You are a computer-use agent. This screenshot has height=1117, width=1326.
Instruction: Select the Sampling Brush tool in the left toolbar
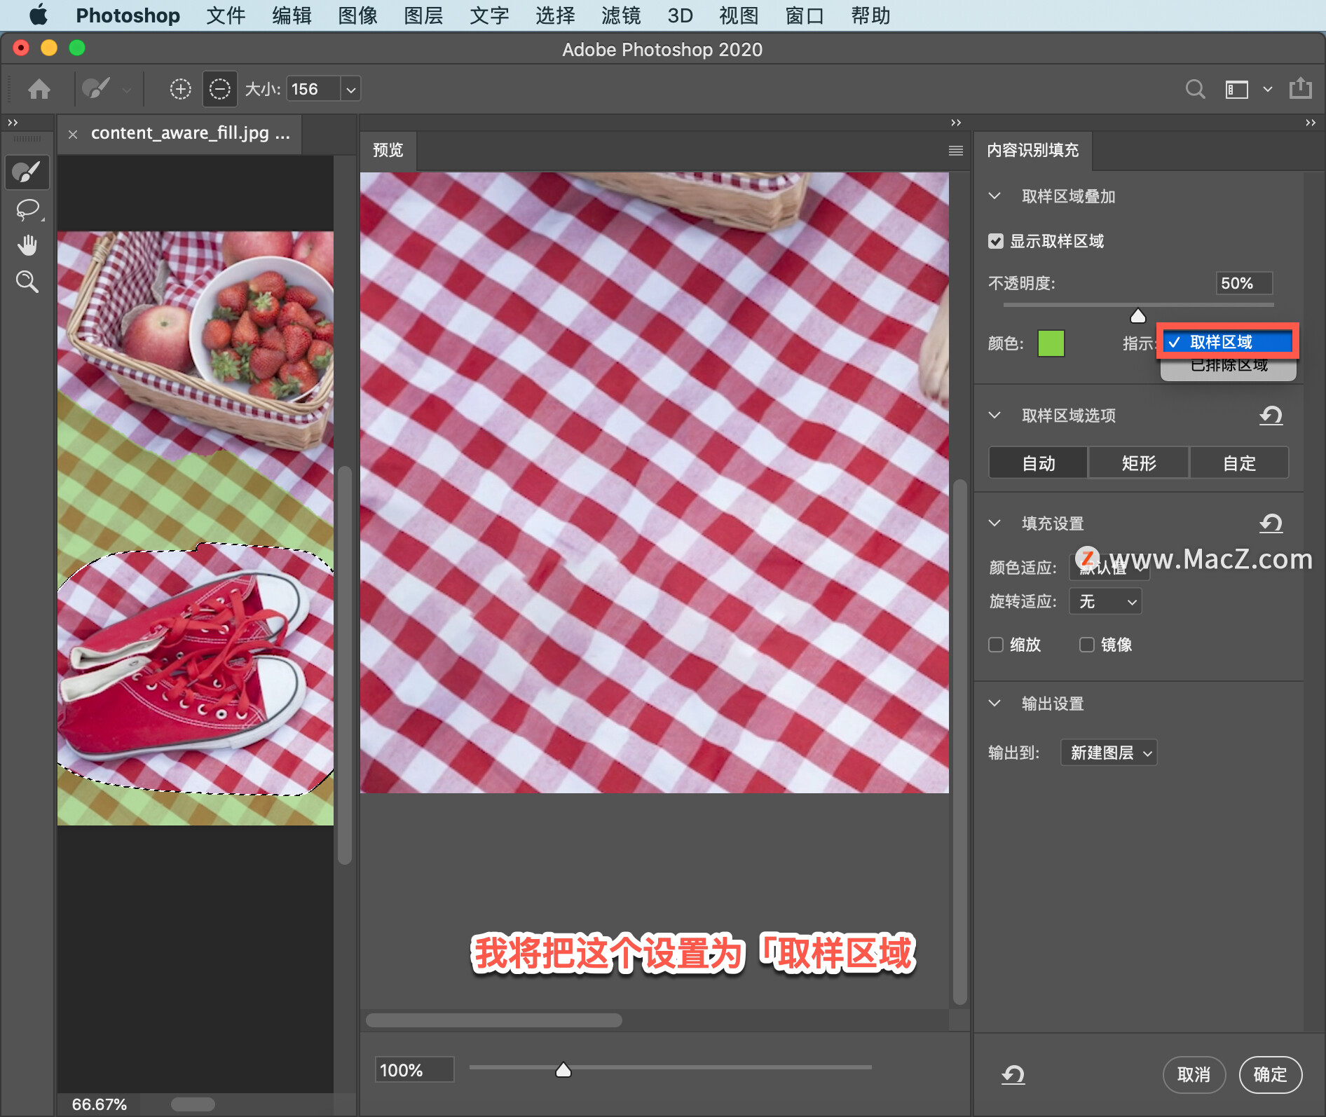[x=27, y=172]
